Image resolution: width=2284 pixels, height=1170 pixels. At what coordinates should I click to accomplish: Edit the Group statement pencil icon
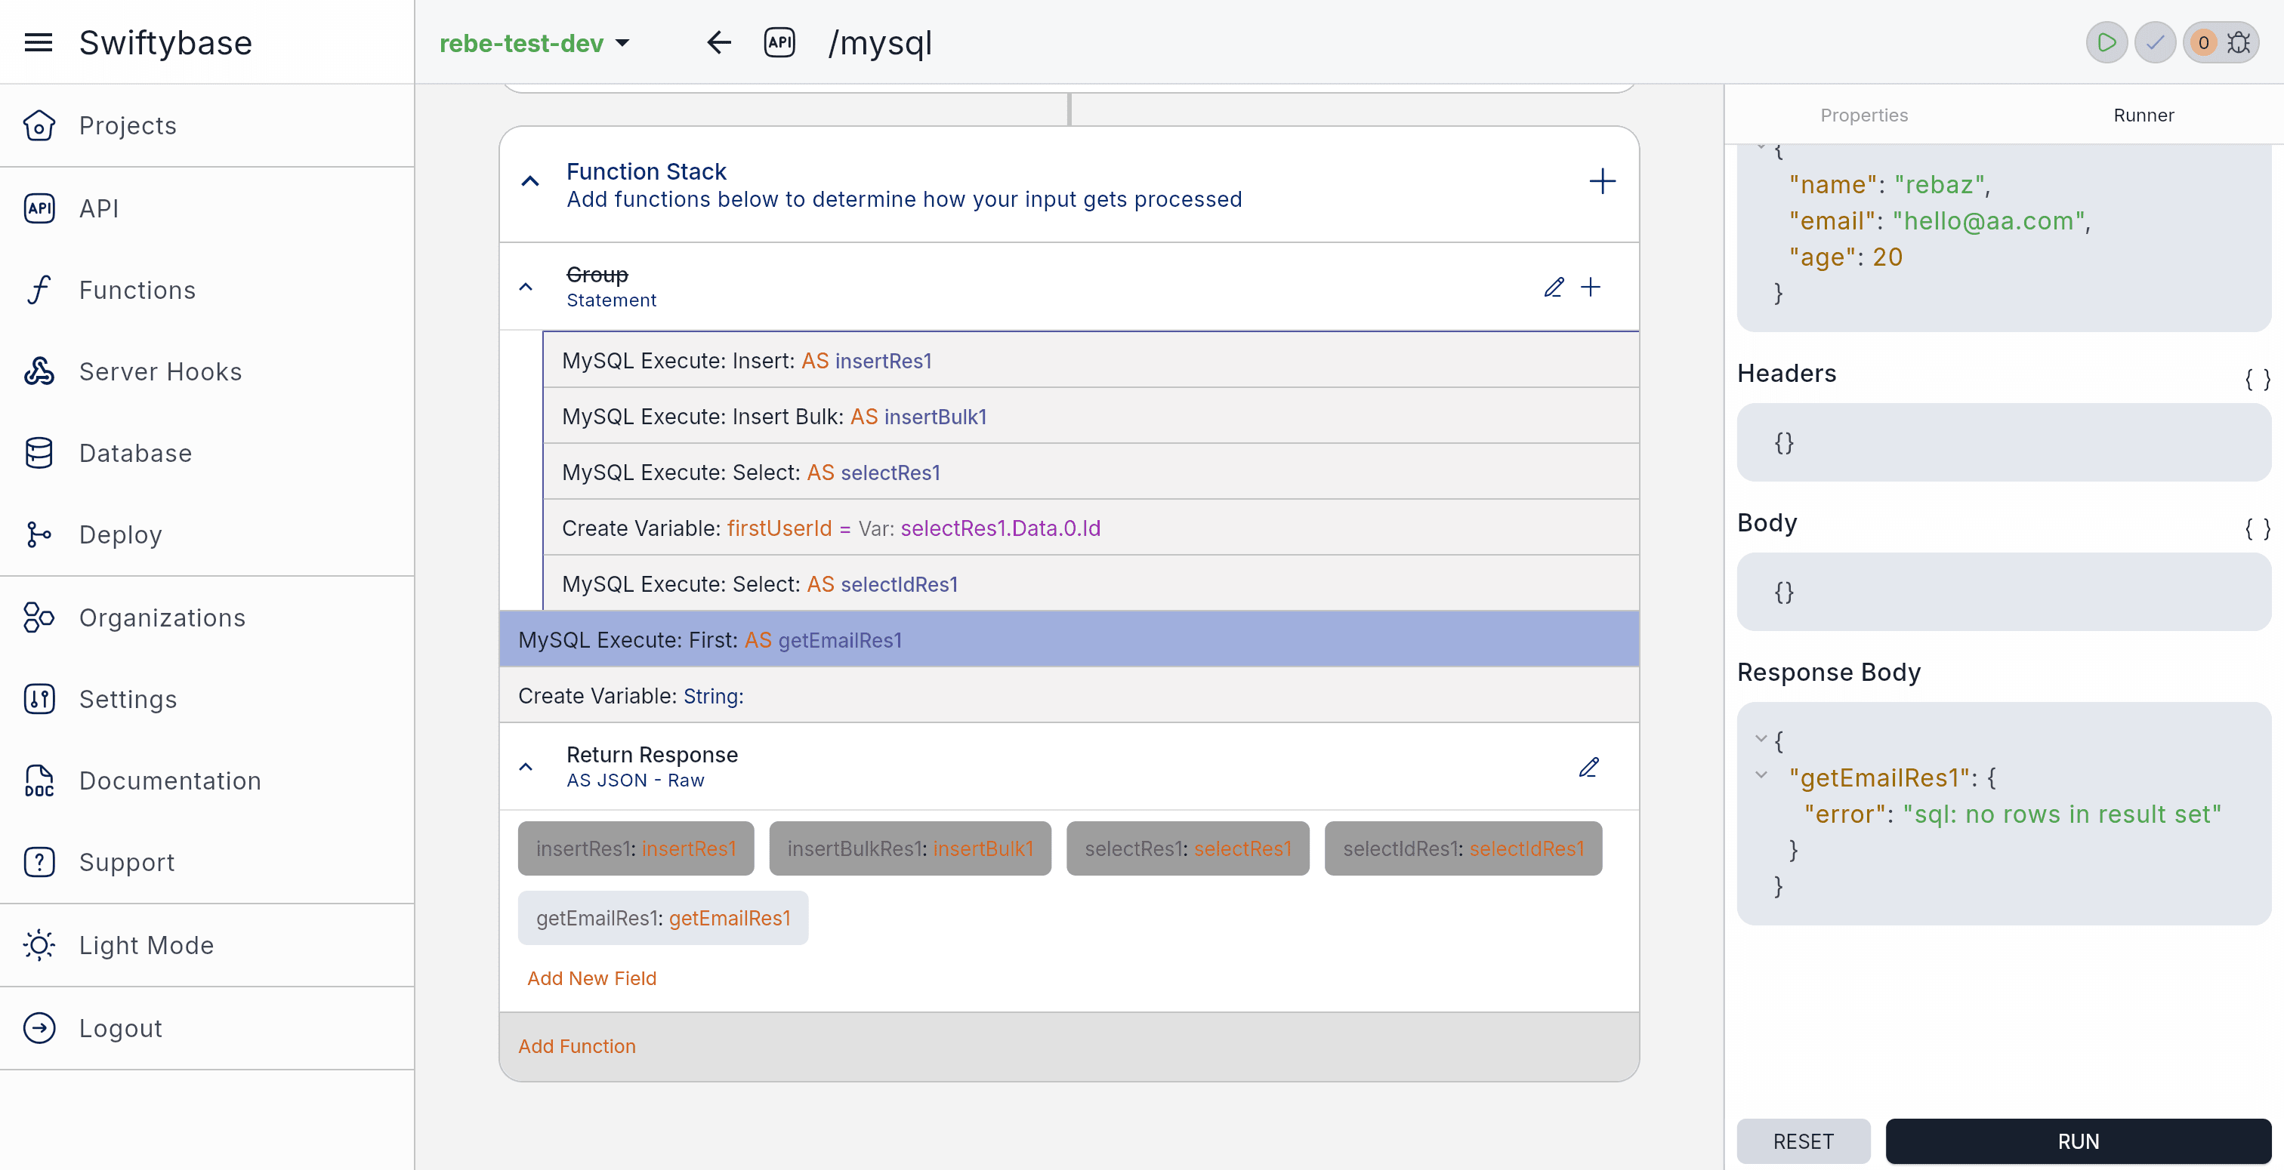pyautogui.click(x=1554, y=287)
